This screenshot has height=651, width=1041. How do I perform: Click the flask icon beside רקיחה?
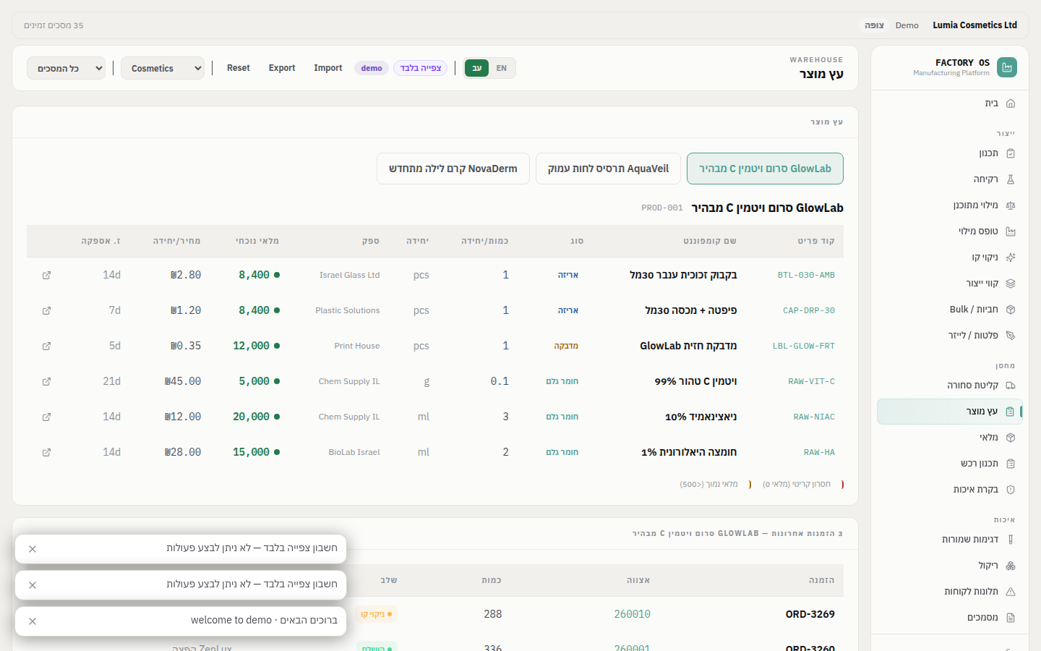point(1011,179)
